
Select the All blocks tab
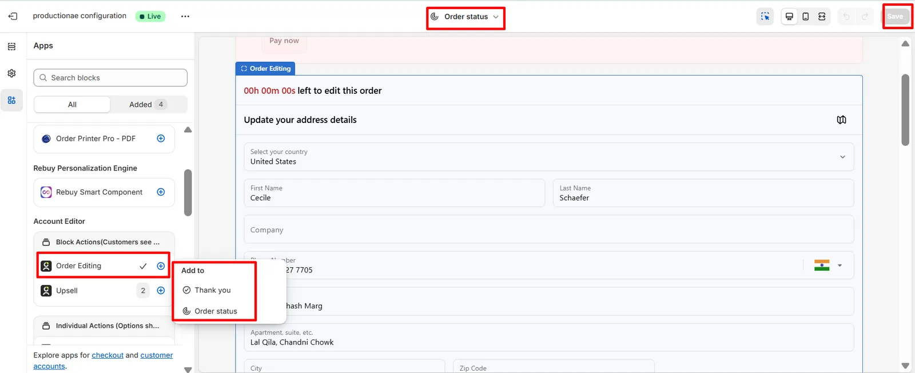coord(72,104)
